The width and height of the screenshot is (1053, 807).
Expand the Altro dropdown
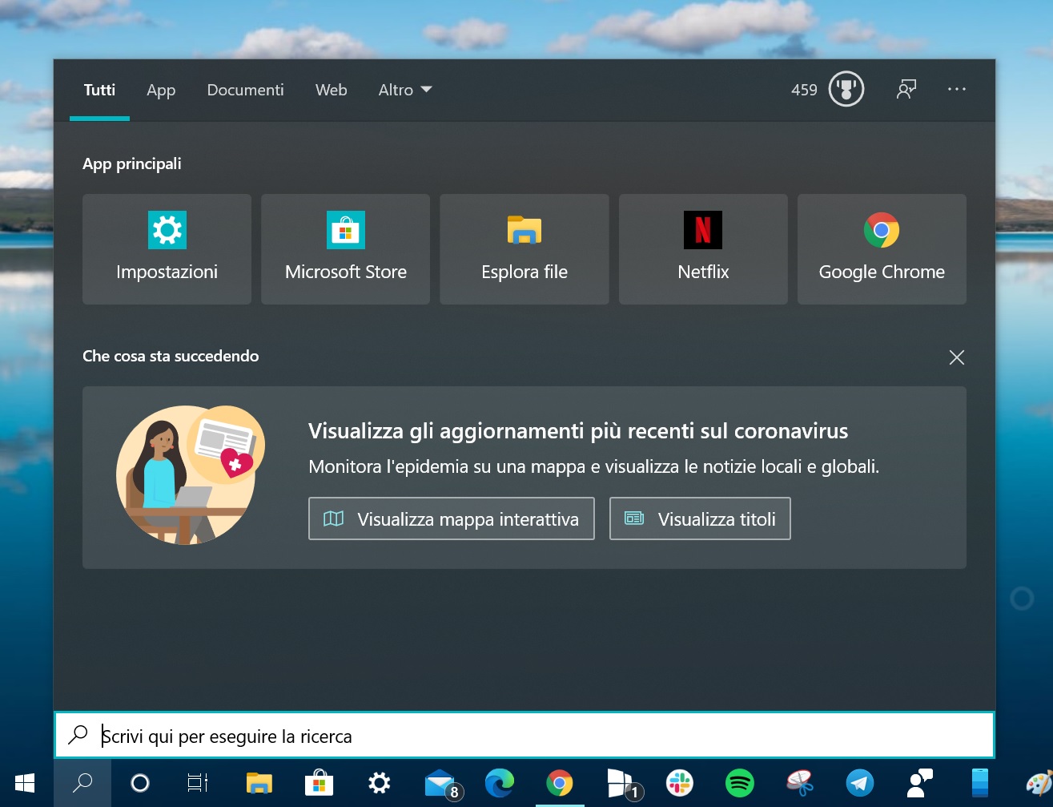click(x=405, y=91)
